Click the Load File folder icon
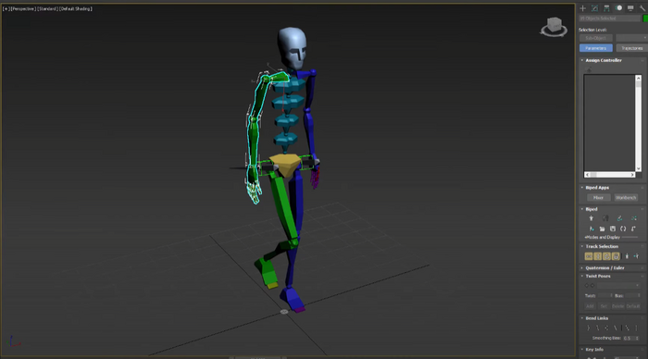This screenshot has height=359, width=648. point(602,229)
